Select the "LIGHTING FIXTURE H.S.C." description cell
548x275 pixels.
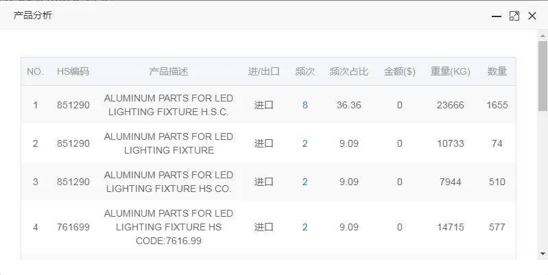tap(168, 105)
